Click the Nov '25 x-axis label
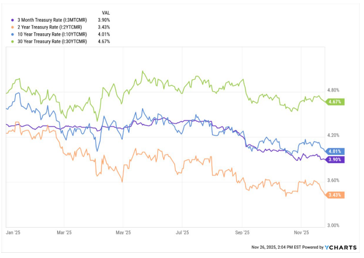Screen dimensions: 364x258 click(x=301, y=232)
